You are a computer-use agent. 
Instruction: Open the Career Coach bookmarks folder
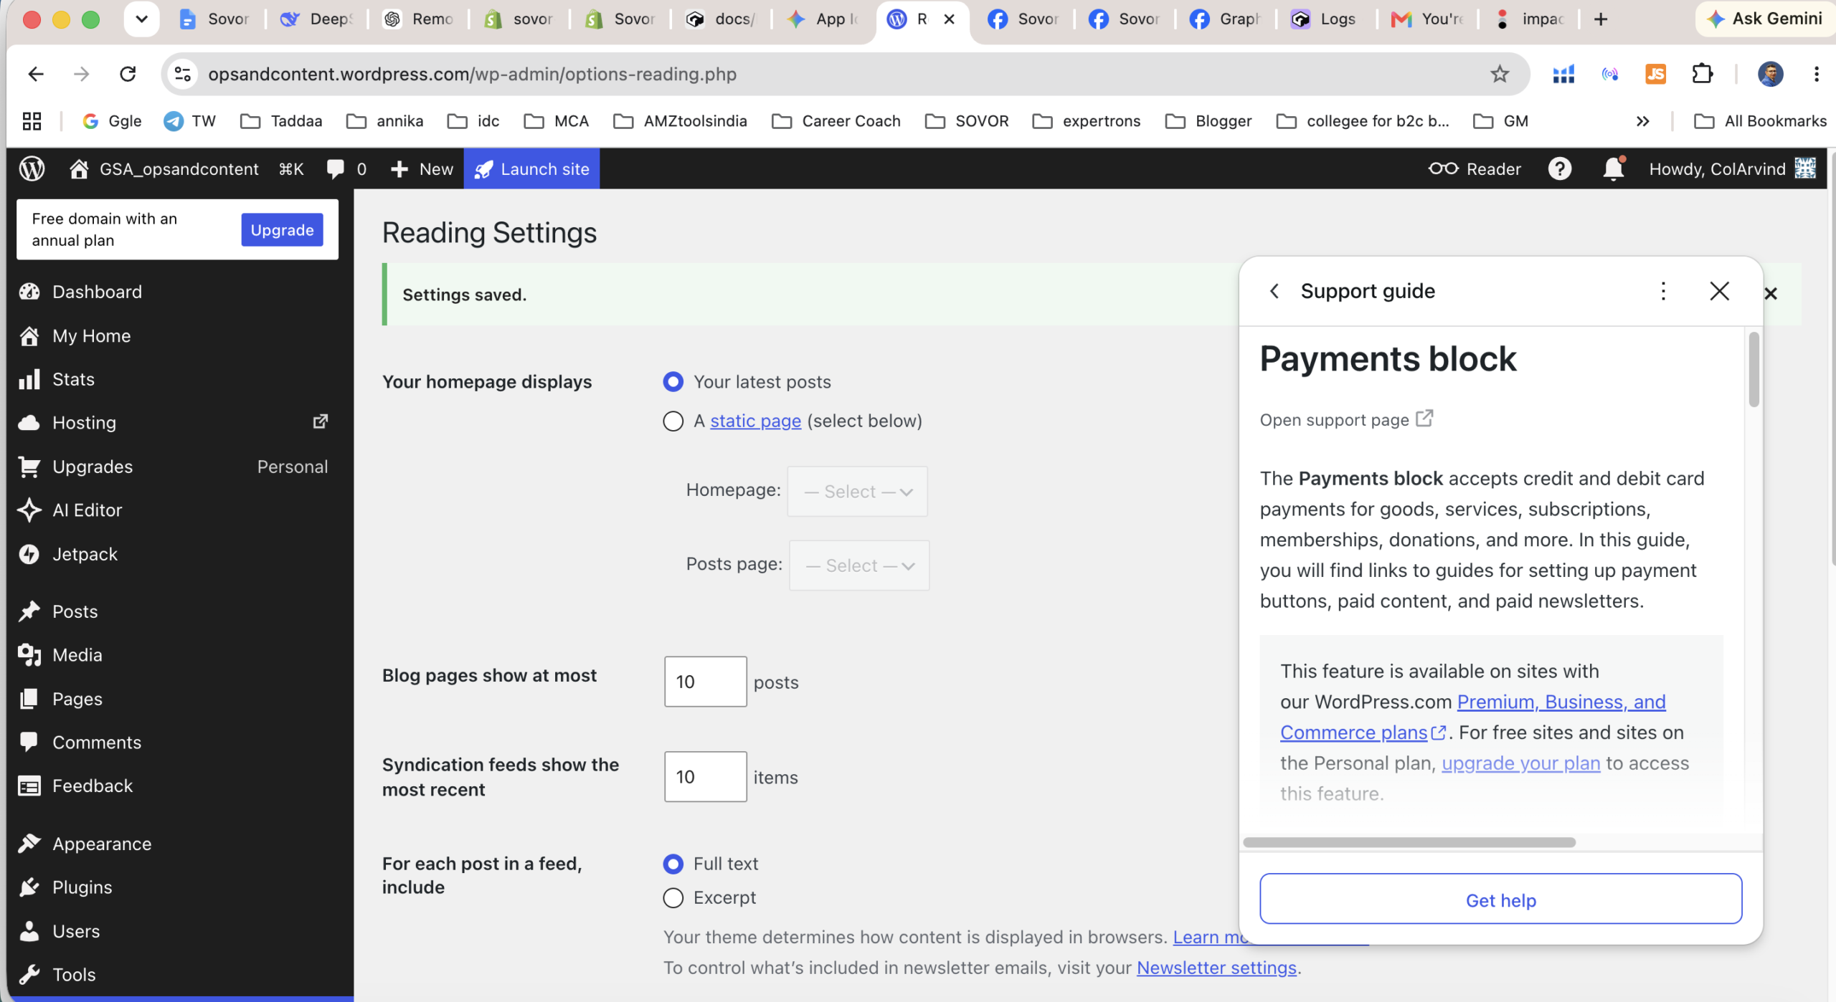point(836,121)
